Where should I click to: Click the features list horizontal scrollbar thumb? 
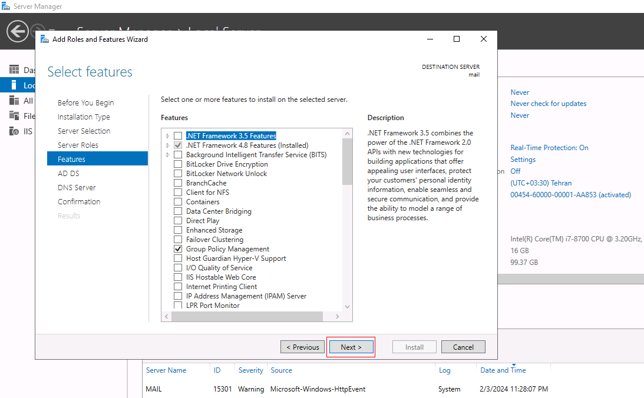pos(247,316)
